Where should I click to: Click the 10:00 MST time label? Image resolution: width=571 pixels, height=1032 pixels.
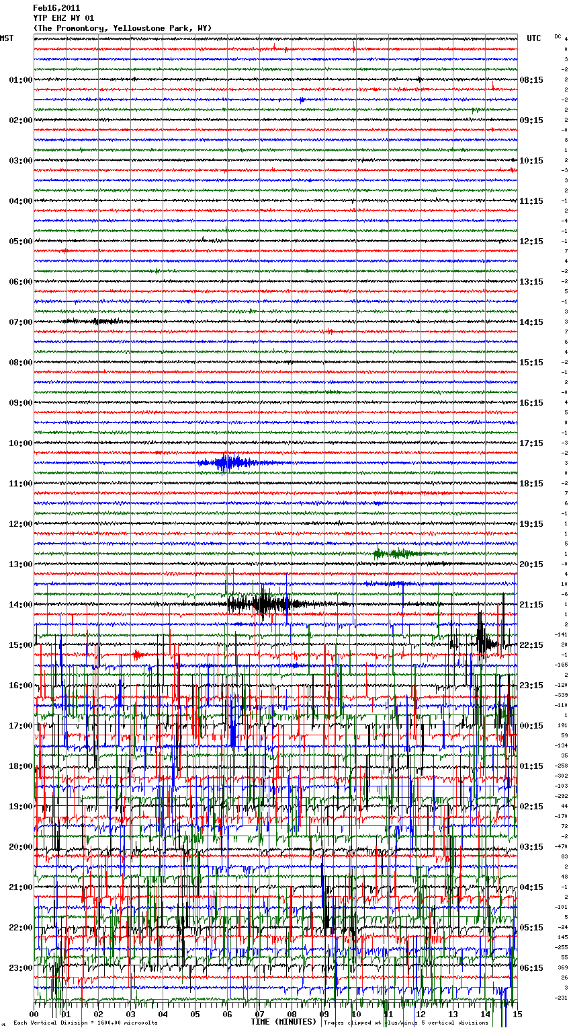(x=21, y=443)
